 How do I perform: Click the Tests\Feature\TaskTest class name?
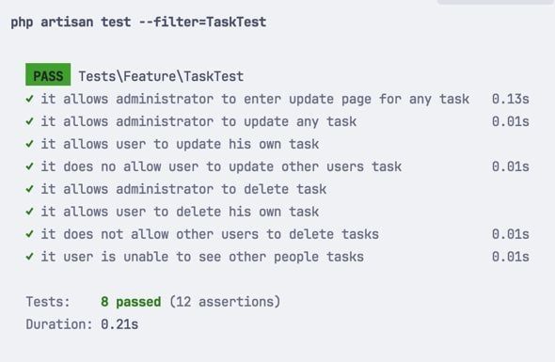point(161,76)
